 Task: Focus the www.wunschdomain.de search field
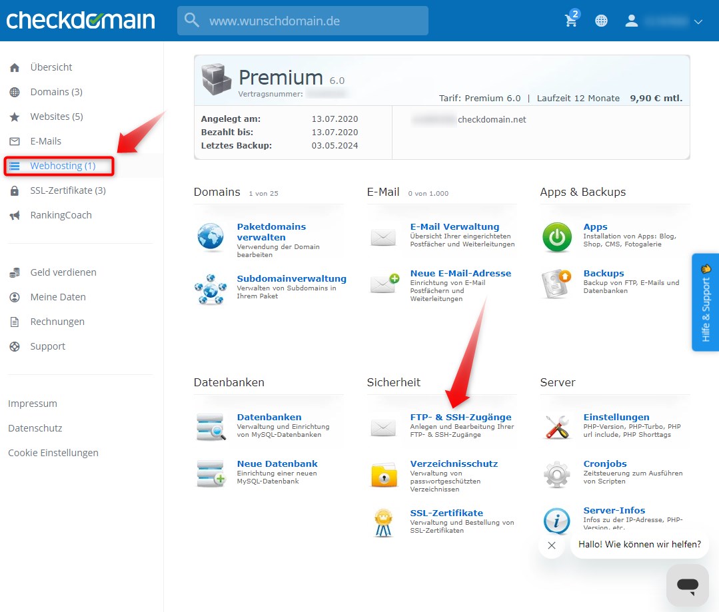303,21
